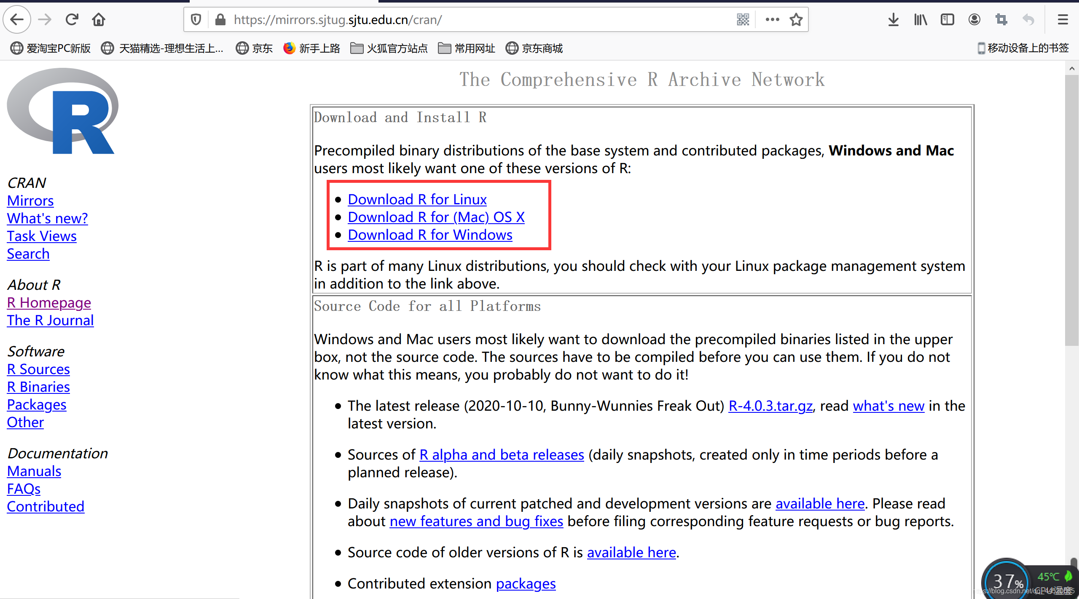Click the browser bookmark star icon
1079x599 pixels.
pyautogui.click(x=796, y=19)
